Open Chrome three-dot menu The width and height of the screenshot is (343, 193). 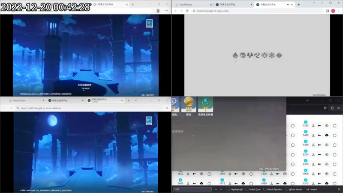coord(339,11)
